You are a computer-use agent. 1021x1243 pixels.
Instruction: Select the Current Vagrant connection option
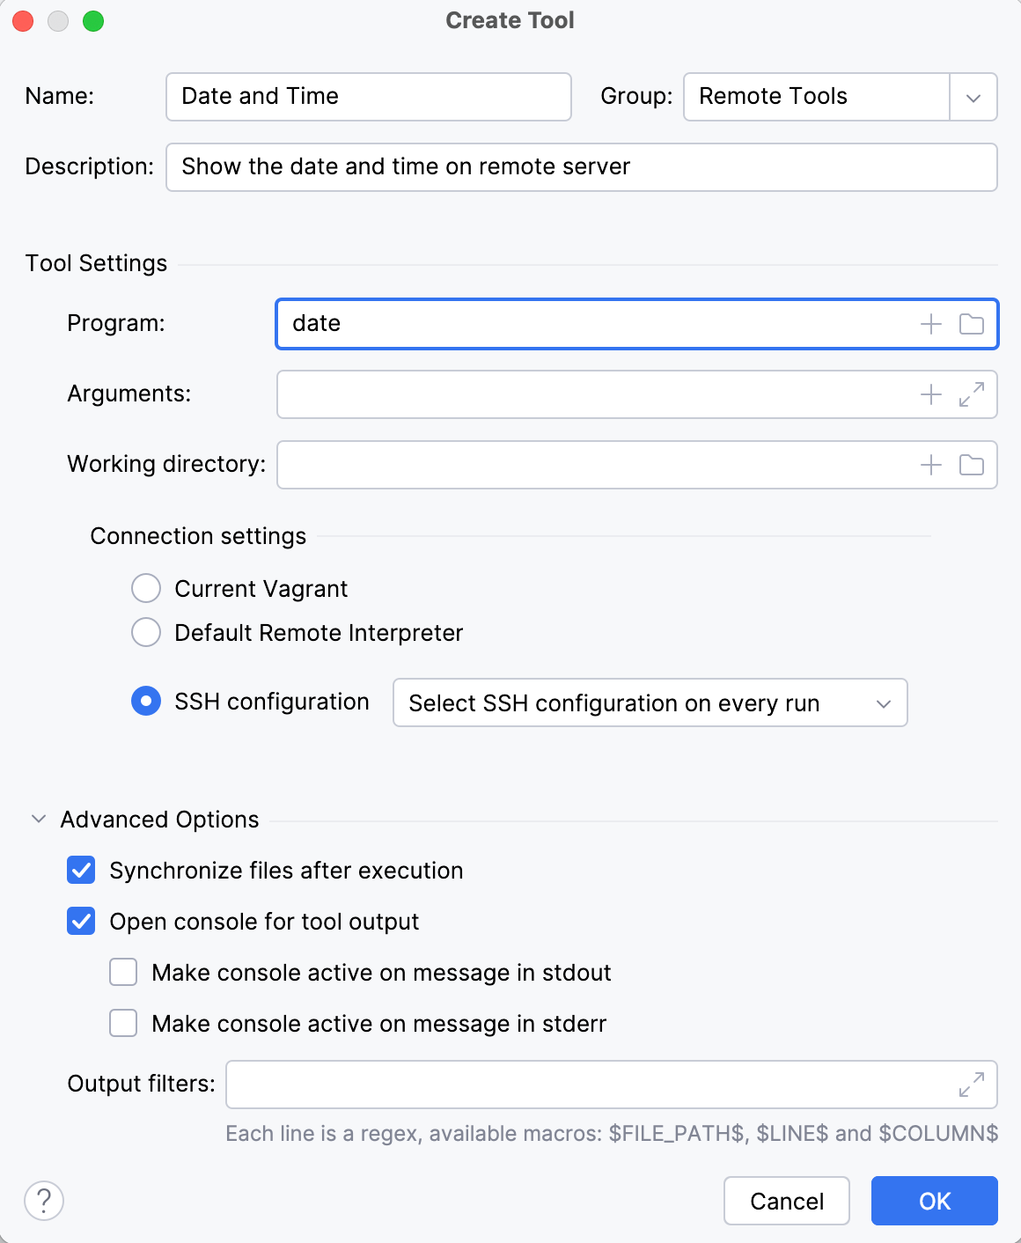pyautogui.click(x=145, y=588)
